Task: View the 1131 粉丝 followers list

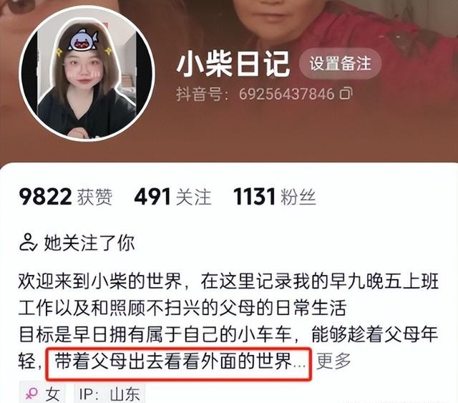Action: [275, 196]
